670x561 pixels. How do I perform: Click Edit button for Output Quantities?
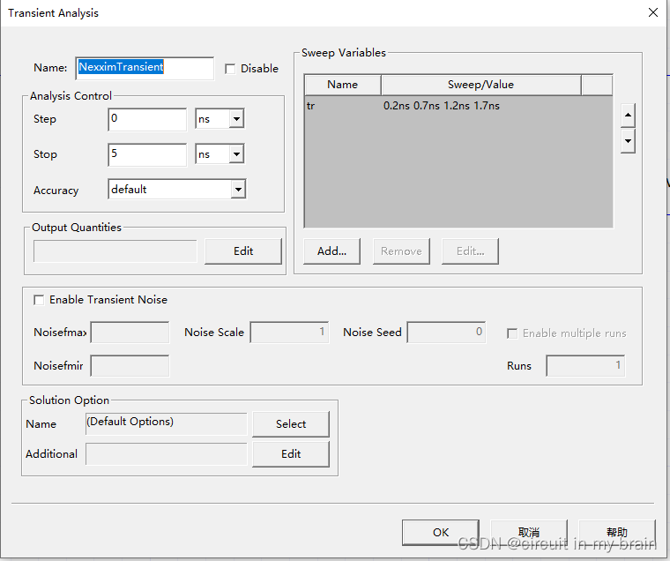pyautogui.click(x=243, y=251)
